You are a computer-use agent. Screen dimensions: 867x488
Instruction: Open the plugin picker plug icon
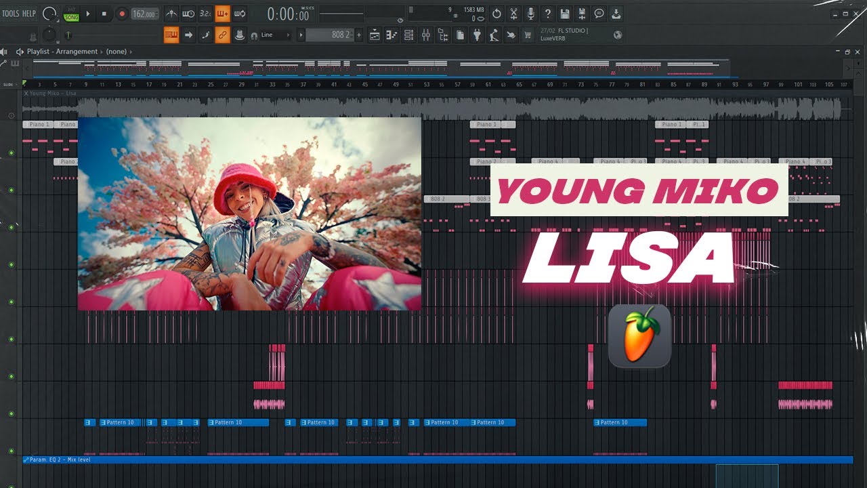tap(478, 35)
